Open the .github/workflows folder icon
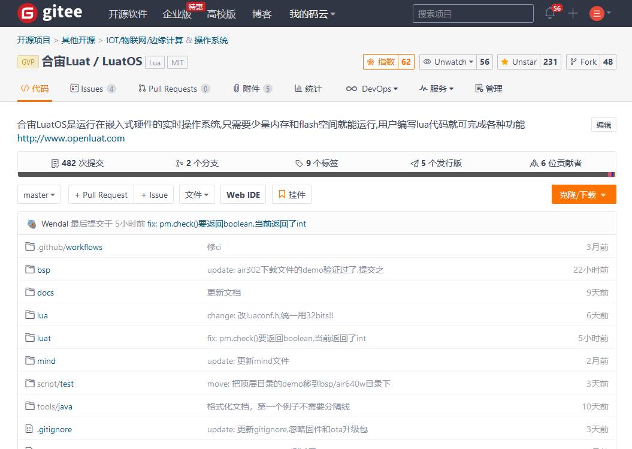Viewport: 632px width, 449px height. (x=30, y=246)
